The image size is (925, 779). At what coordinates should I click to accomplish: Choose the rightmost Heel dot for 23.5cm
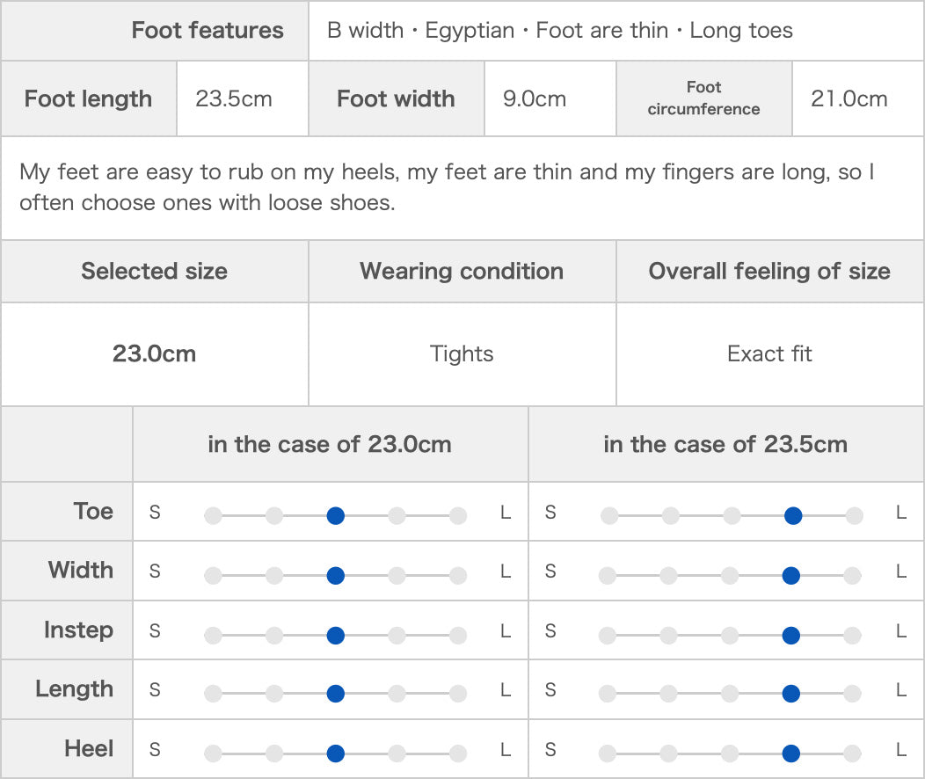pyautogui.click(x=852, y=753)
